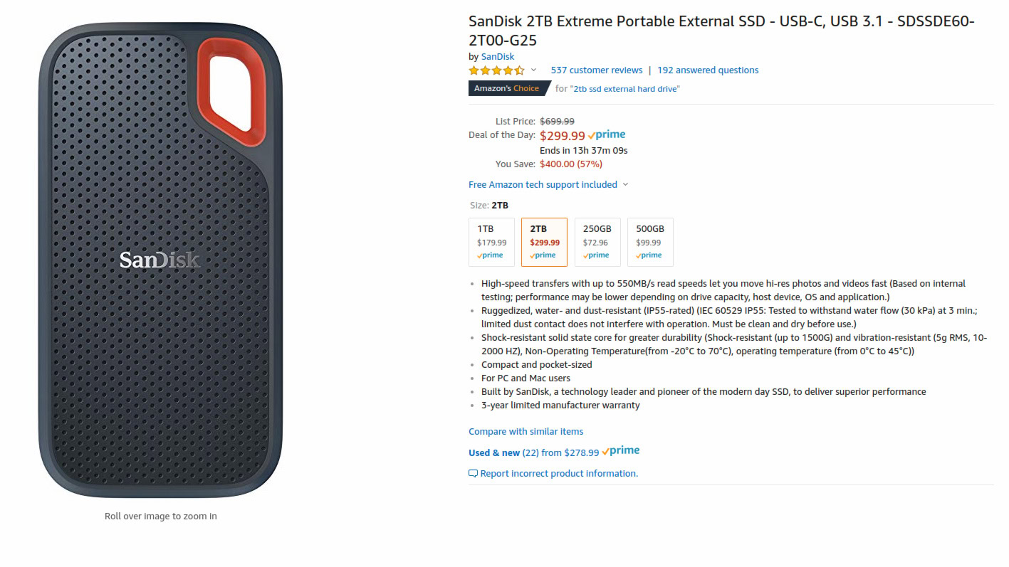Viewport: 1009px width, 567px height.
Task: Expand the star rating breakdown arrow
Action: click(x=533, y=70)
